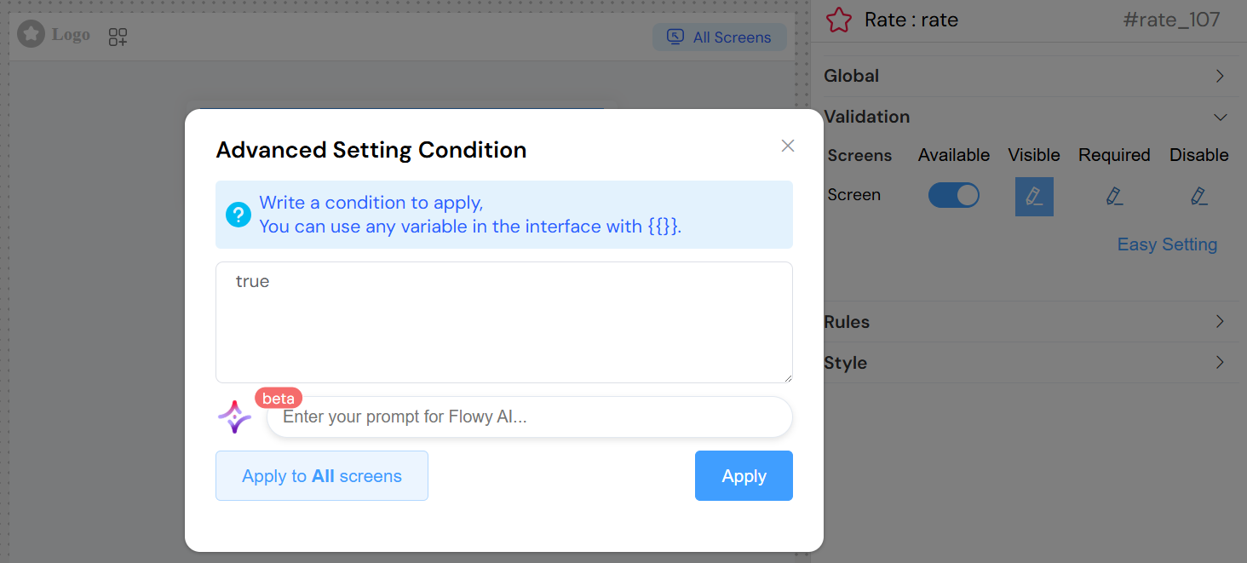Click the Apply button
The height and width of the screenshot is (563, 1247).
pyautogui.click(x=743, y=475)
